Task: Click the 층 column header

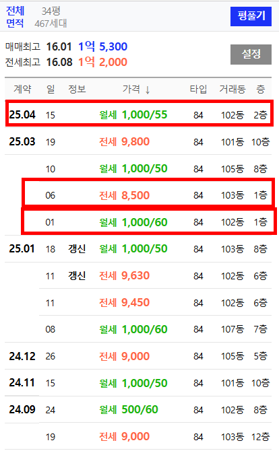Action: click(261, 89)
